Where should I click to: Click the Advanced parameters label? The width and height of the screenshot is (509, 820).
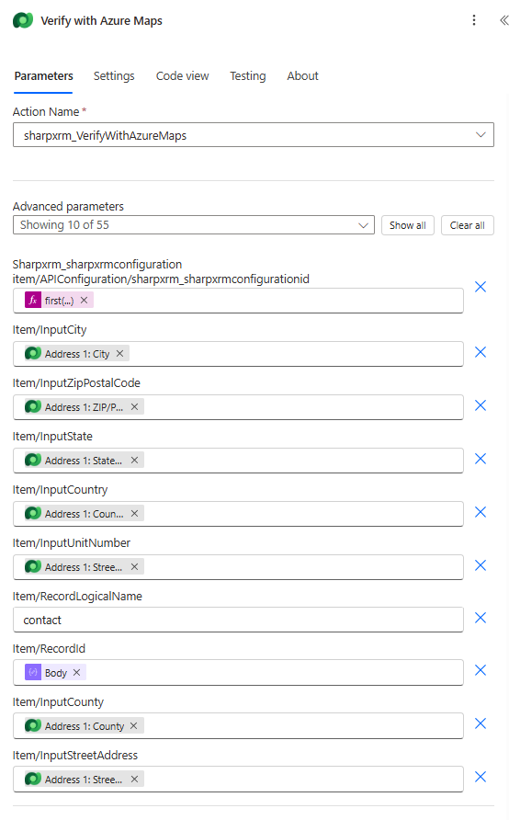coord(68,207)
